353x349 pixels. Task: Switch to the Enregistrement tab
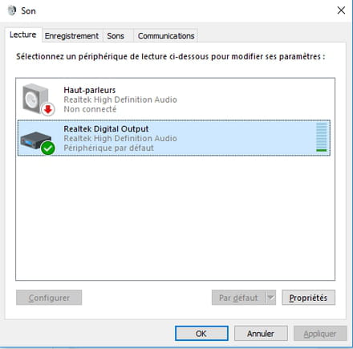pyautogui.click(x=71, y=36)
